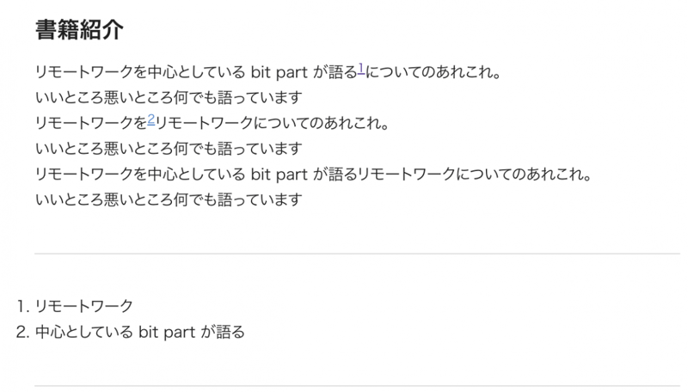
Task: Open footnote reference 1 link
Action: (x=361, y=69)
